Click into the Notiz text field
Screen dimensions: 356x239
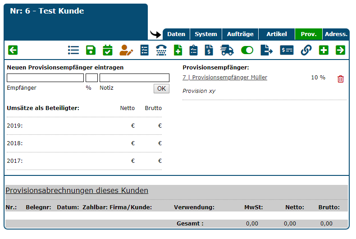click(134, 78)
